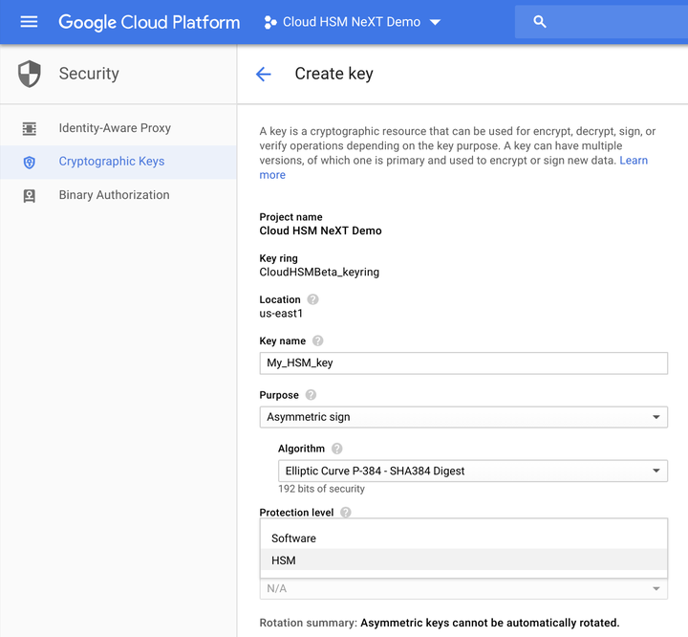
Task: Click the search magnifier icon
Action: pos(540,22)
